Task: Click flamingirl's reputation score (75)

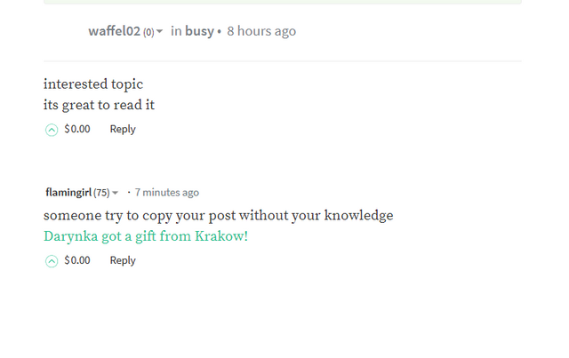Action: tap(101, 193)
